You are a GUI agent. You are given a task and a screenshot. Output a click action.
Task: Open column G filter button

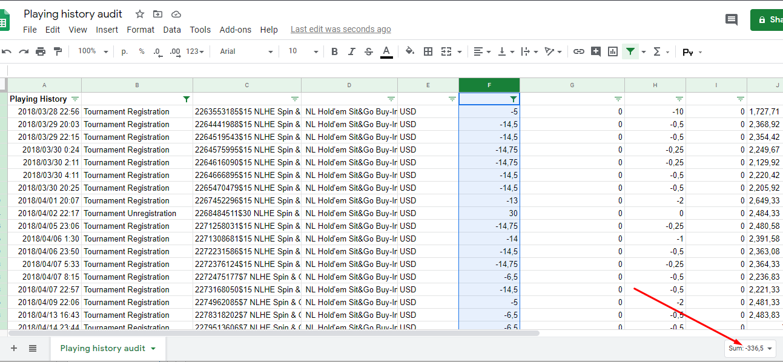point(618,99)
